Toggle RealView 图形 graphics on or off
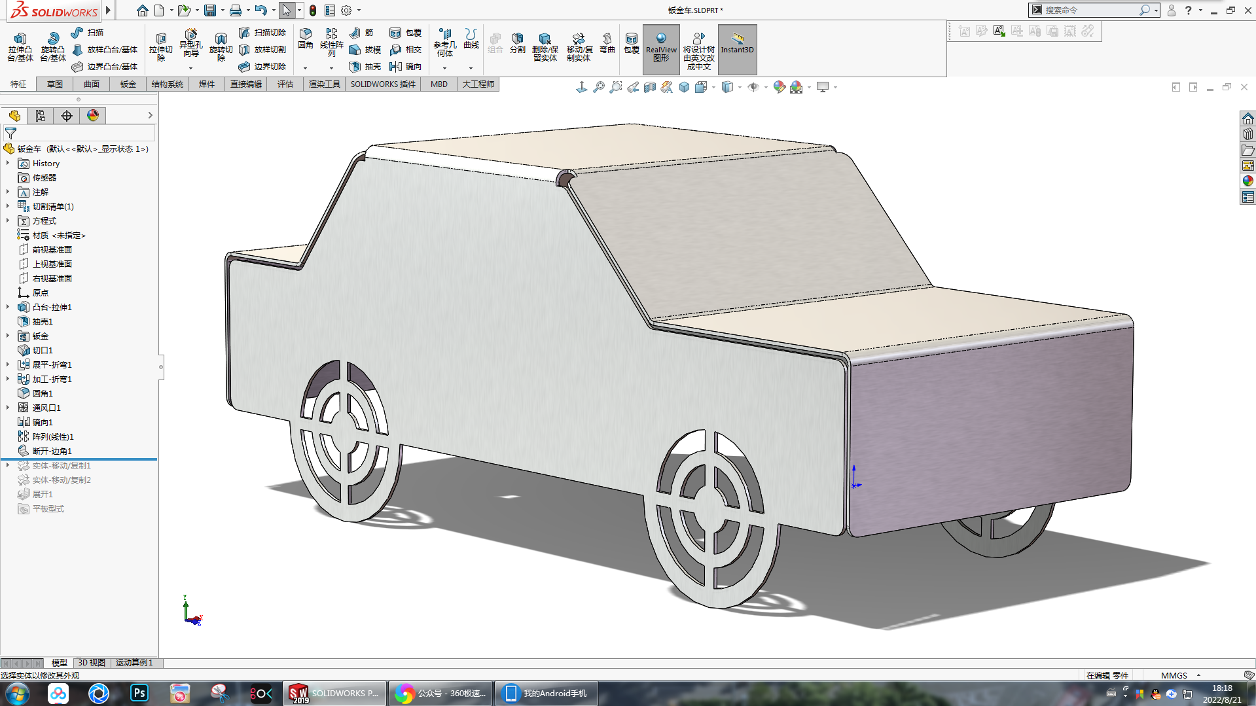1256x706 pixels. tap(661, 48)
